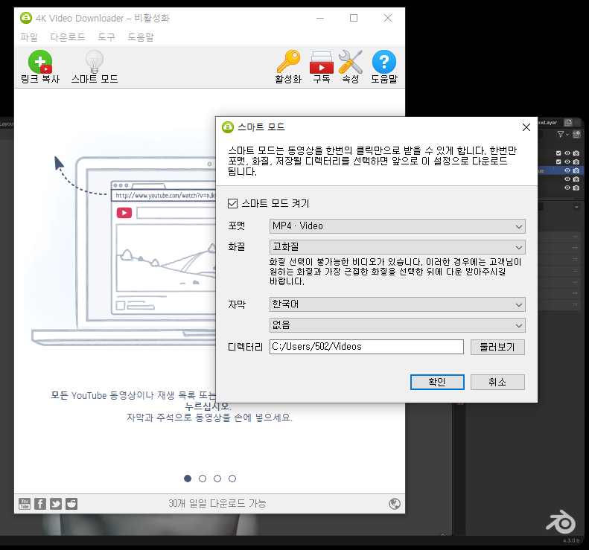589x550 pixels.
Task: Click the 30개 일일 다운로드 가능 status text
Action: 217,503
